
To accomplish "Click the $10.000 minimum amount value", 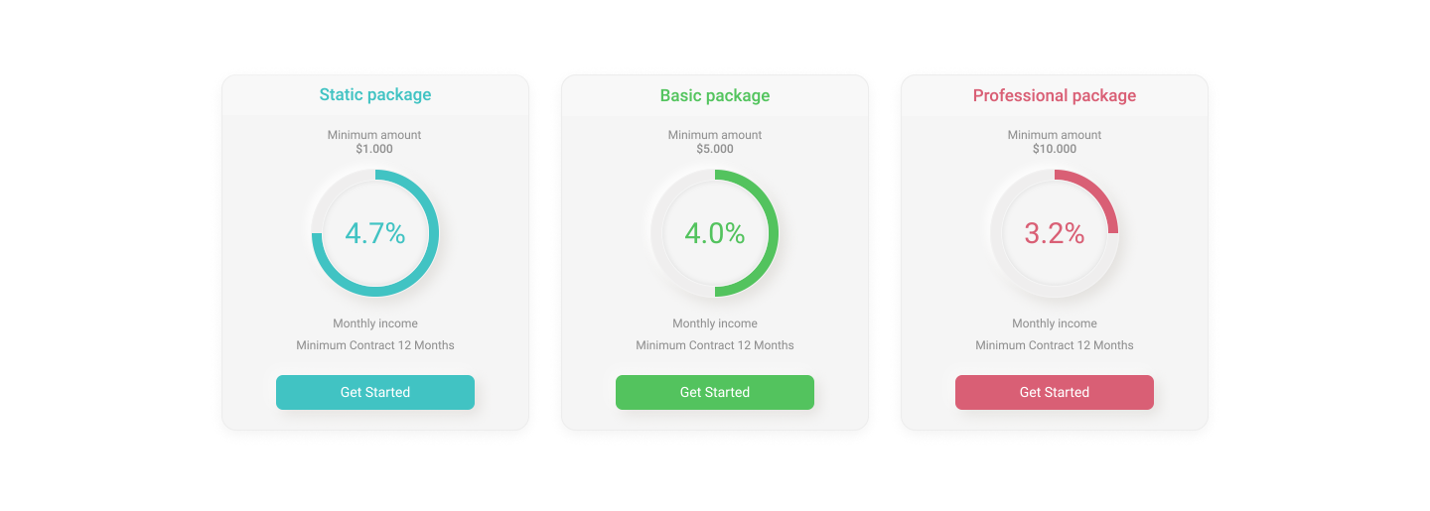I will click(x=1055, y=149).
